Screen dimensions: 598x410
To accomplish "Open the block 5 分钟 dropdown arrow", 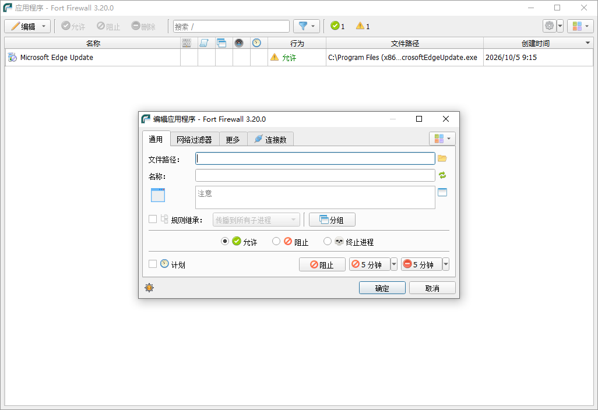I will tap(394, 264).
